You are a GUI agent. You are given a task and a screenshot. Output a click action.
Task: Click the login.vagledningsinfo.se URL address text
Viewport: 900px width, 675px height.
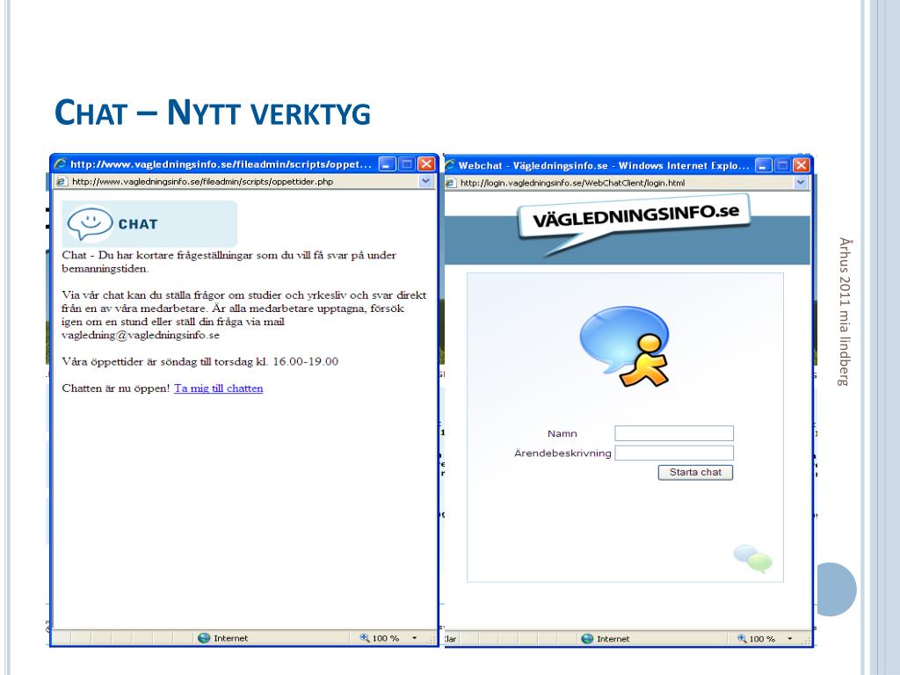pyautogui.click(x=572, y=183)
